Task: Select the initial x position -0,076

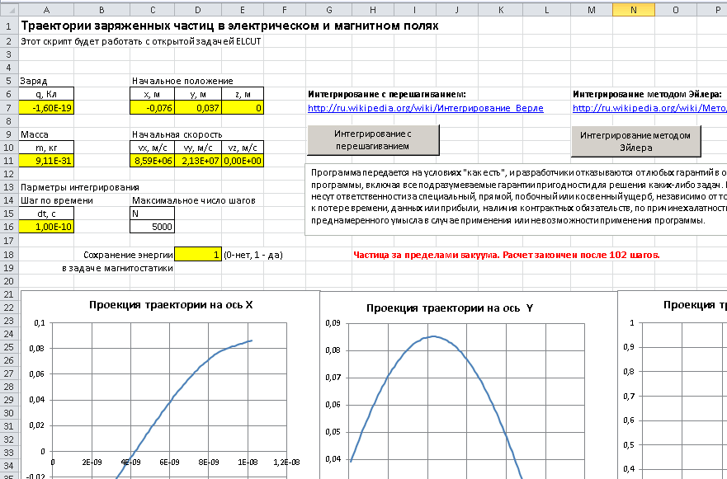Action: click(x=153, y=108)
